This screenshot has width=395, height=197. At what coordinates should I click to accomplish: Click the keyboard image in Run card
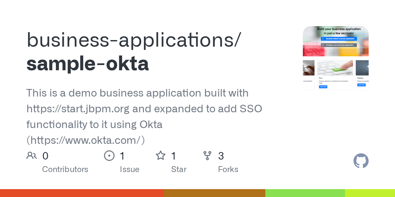335,68
